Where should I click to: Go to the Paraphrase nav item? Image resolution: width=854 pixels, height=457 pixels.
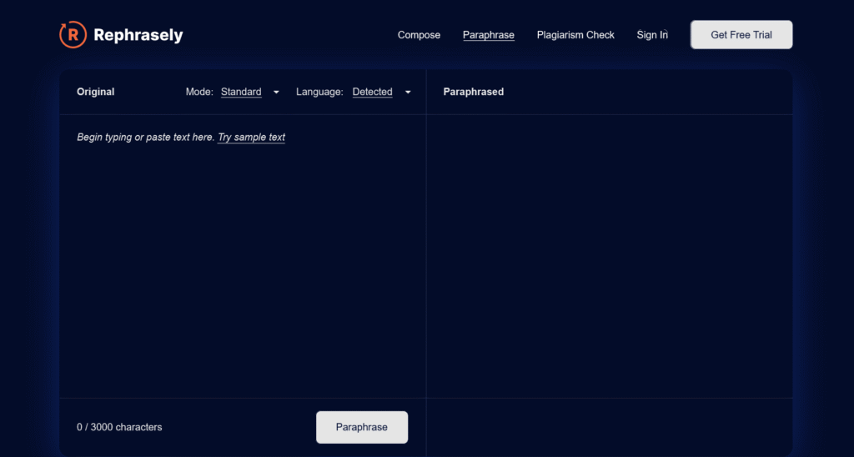click(x=489, y=35)
